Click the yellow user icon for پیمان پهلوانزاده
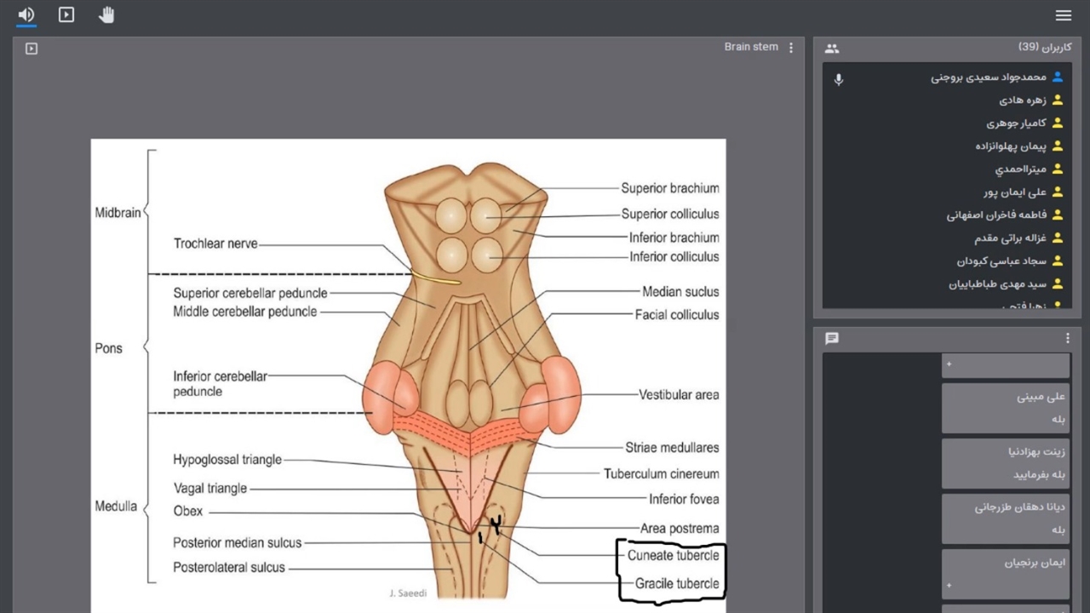 [1058, 146]
